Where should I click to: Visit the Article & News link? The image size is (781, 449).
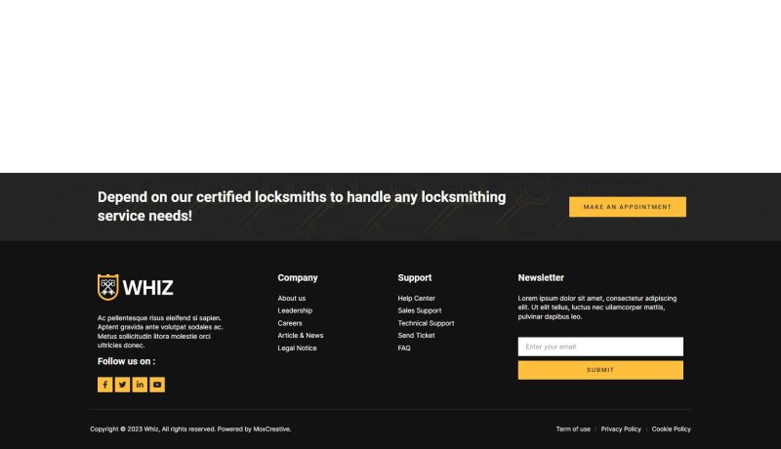tap(300, 336)
